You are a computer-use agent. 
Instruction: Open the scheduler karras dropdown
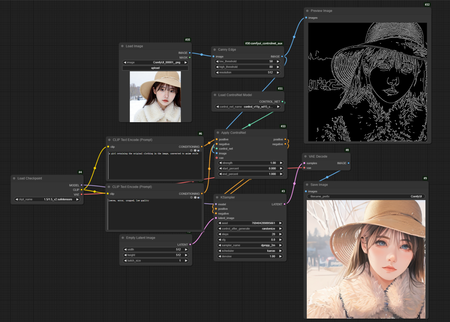(250, 251)
